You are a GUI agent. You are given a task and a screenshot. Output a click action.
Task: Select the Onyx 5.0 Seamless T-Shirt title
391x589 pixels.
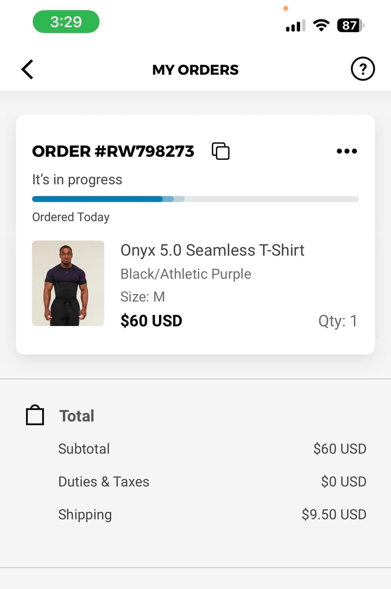point(212,250)
